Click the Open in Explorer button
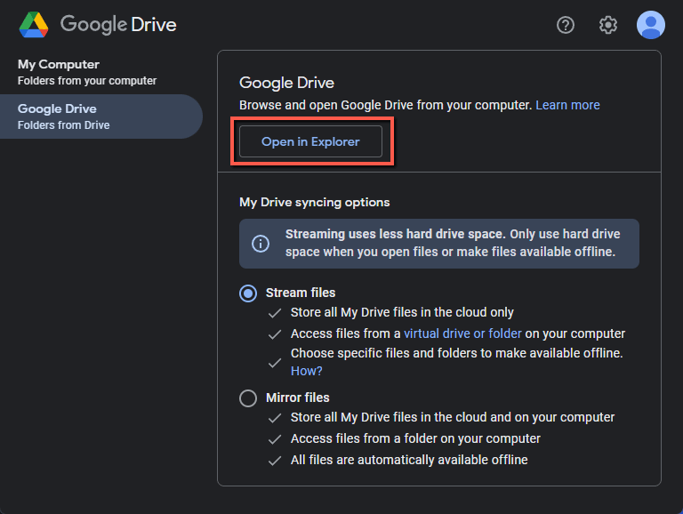Image resolution: width=683 pixels, height=514 pixels. (310, 141)
